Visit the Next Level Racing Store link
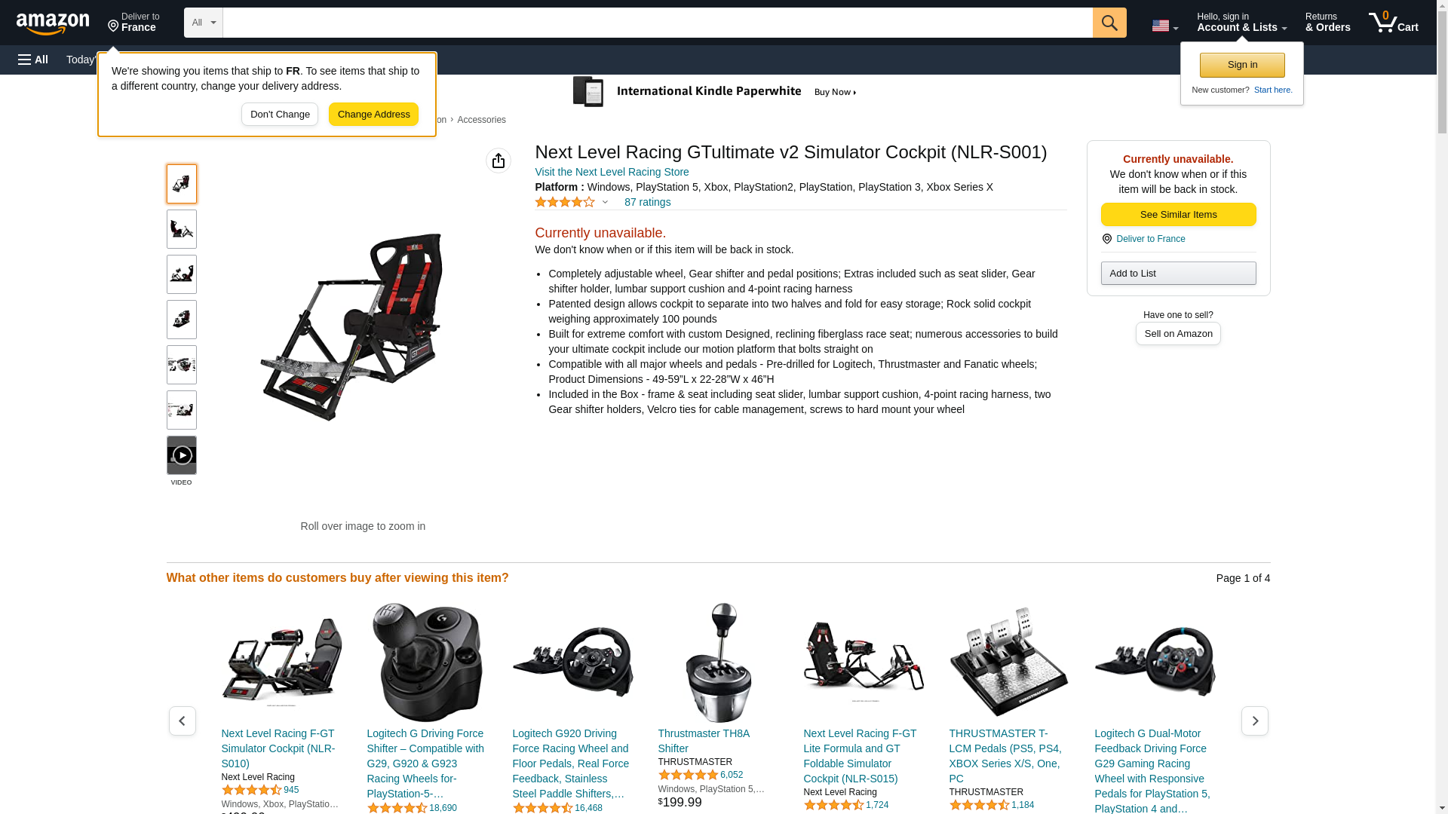1448x814 pixels. (612, 172)
